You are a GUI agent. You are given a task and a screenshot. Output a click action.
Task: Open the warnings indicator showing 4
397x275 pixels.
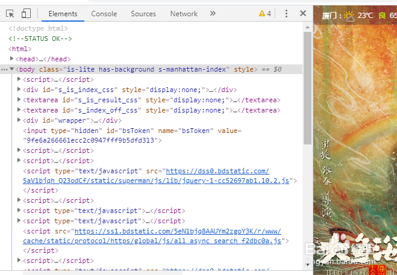265,13
